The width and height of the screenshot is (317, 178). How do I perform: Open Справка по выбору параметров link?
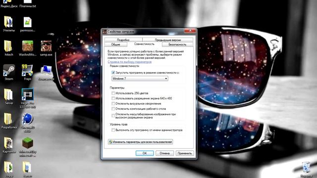(130, 62)
